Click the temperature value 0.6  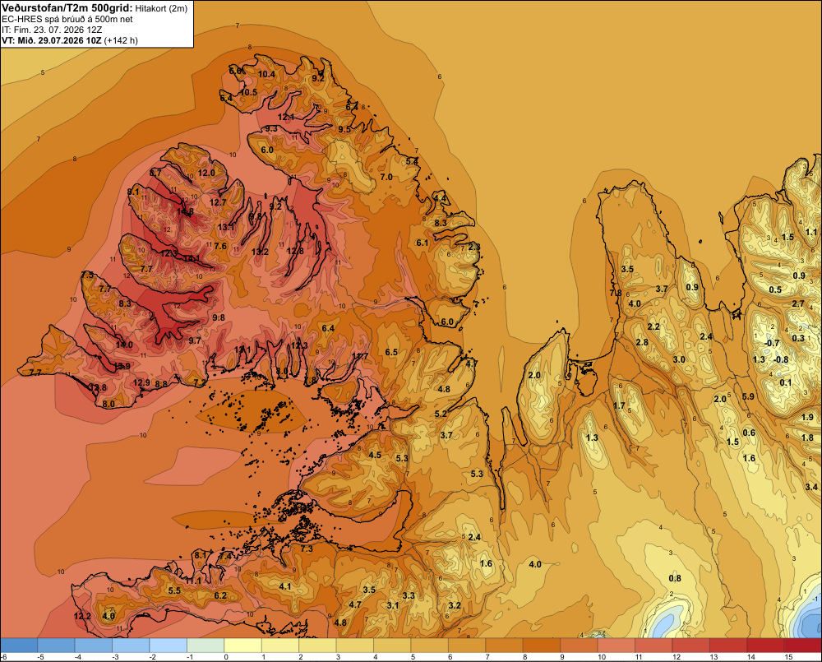749,433
